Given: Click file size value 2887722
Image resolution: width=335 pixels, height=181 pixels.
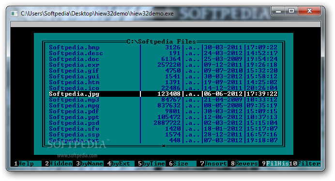Looking at the screenshot, I should tap(167, 123).
